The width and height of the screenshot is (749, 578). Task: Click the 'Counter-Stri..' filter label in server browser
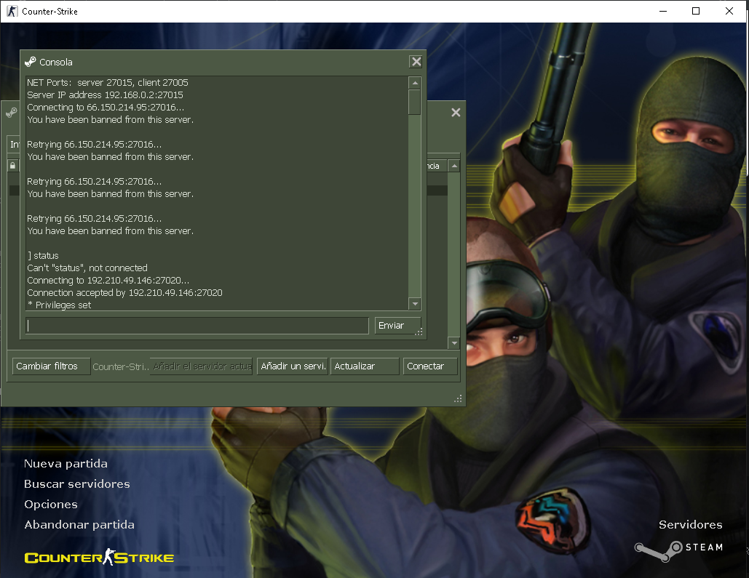click(x=120, y=366)
